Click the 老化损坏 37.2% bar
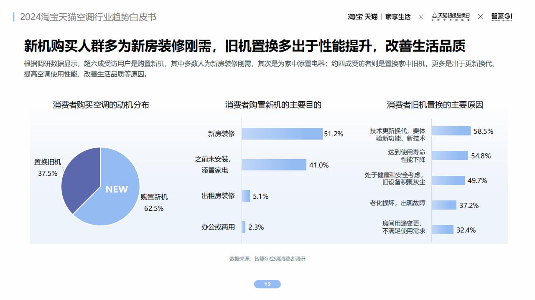This screenshot has width=535, height=300. click(444, 205)
